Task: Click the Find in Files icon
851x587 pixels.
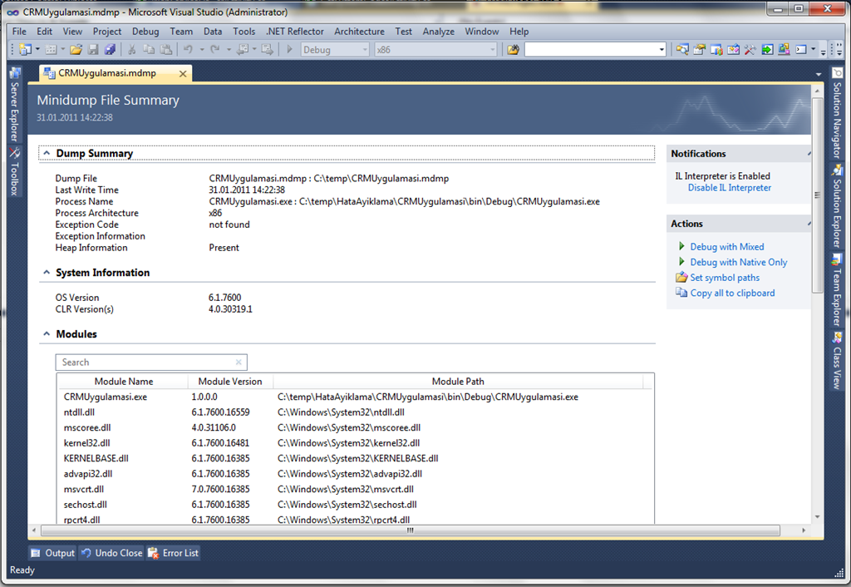Action: point(513,49)
